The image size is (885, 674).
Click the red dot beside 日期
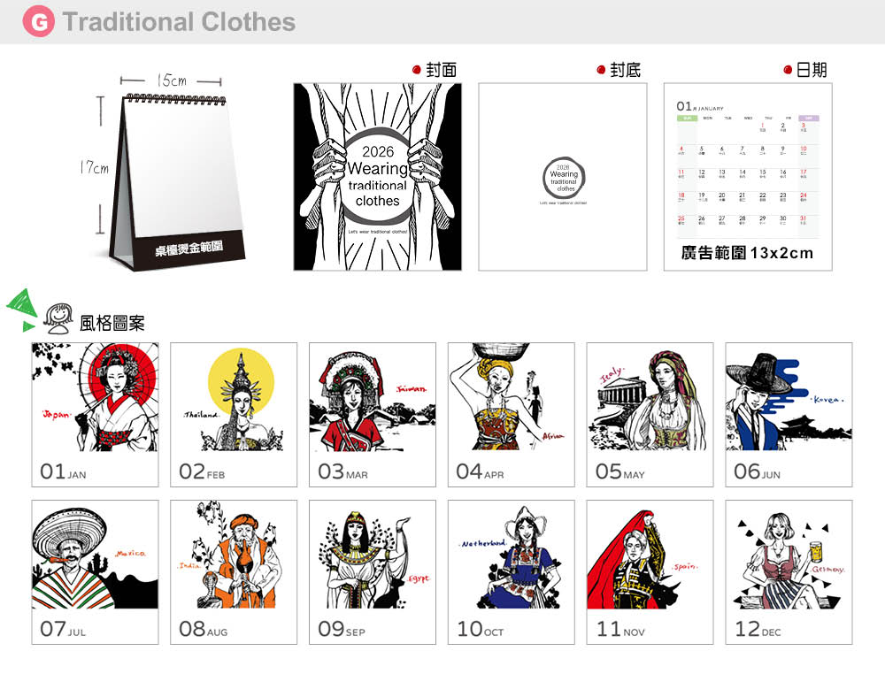click(x=788, y=70)
